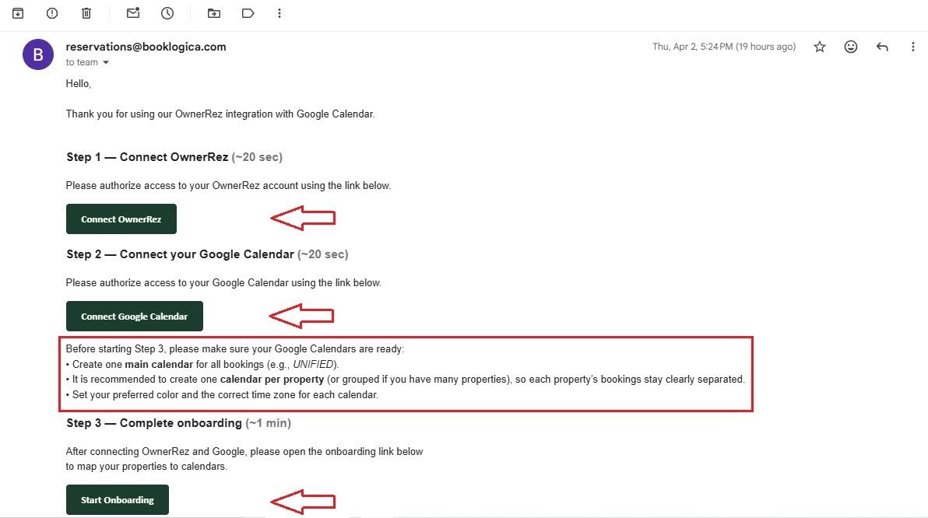Add an emoji reaction to the email
The height and width of the screenshot is (518, 928).
850,47
